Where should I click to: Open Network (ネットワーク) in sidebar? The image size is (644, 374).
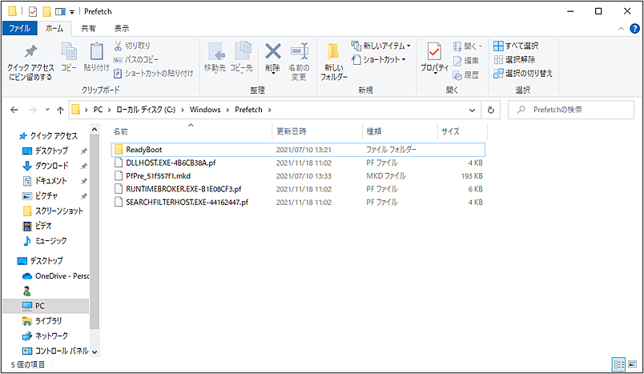click(x=51, y=336)
